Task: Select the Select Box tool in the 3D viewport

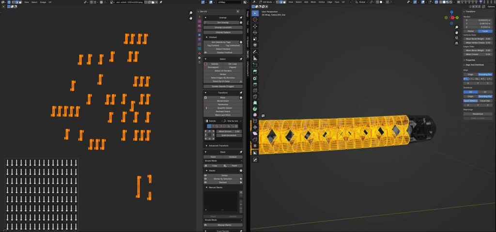Action: 255,13
